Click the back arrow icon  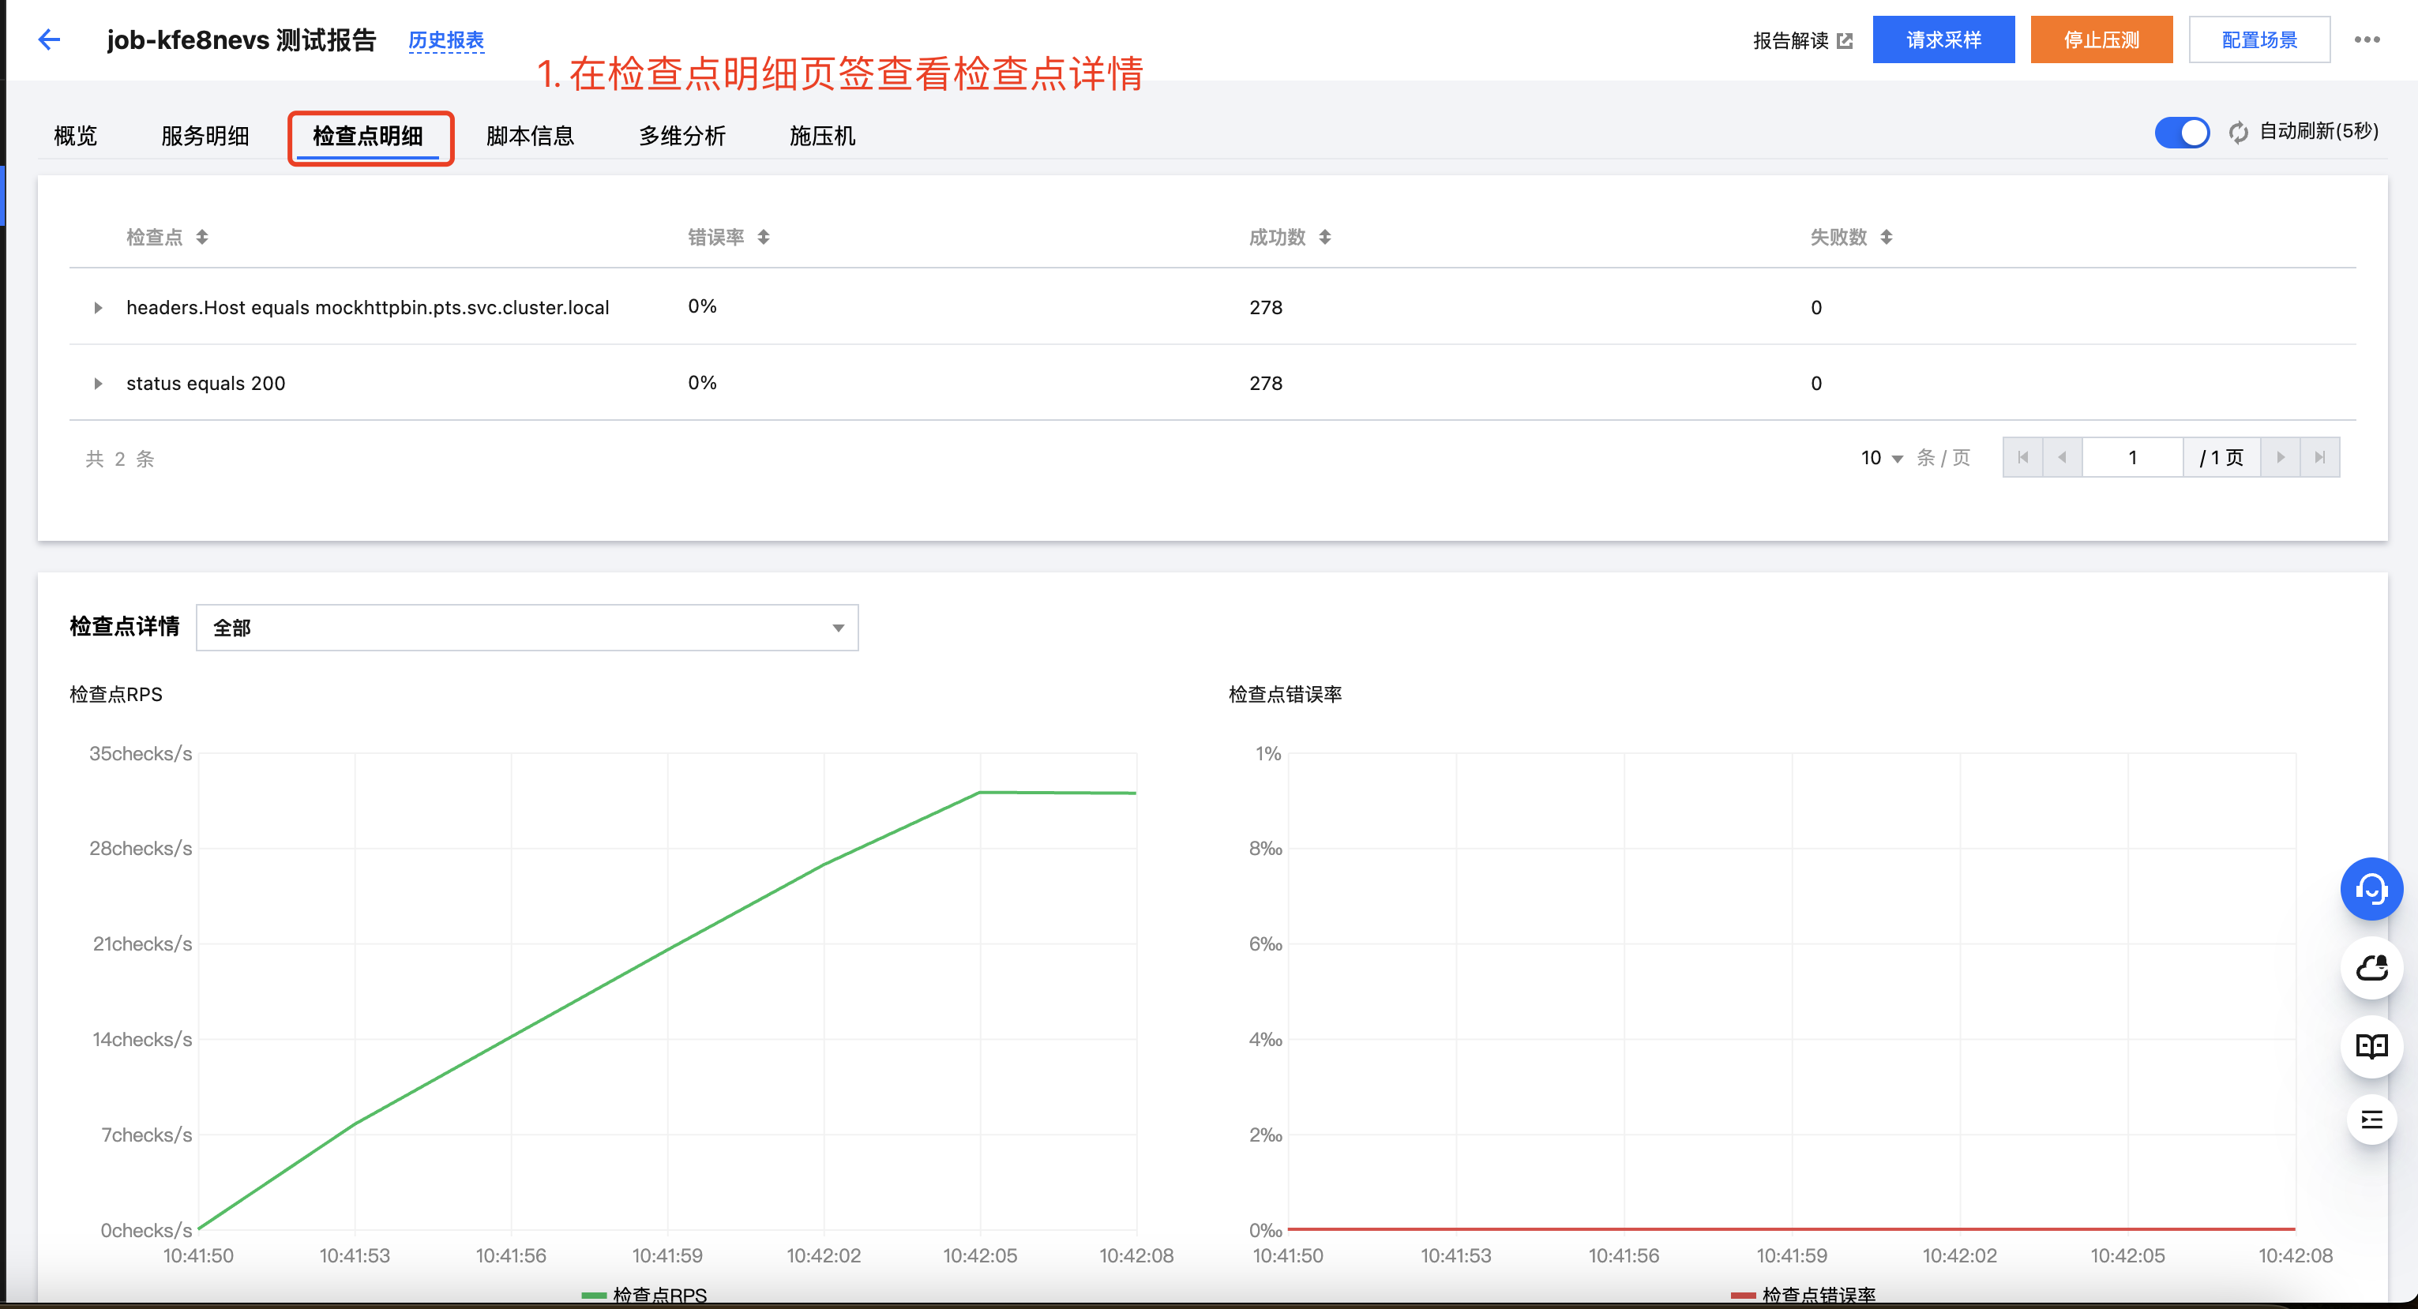coord(49,39)
